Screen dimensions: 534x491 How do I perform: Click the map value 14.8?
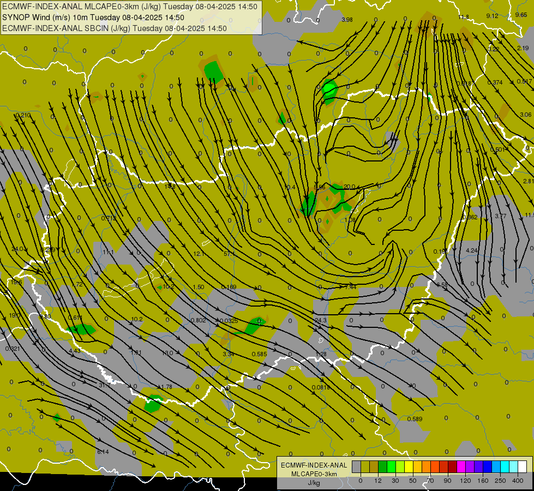click(x=170, y=187)
